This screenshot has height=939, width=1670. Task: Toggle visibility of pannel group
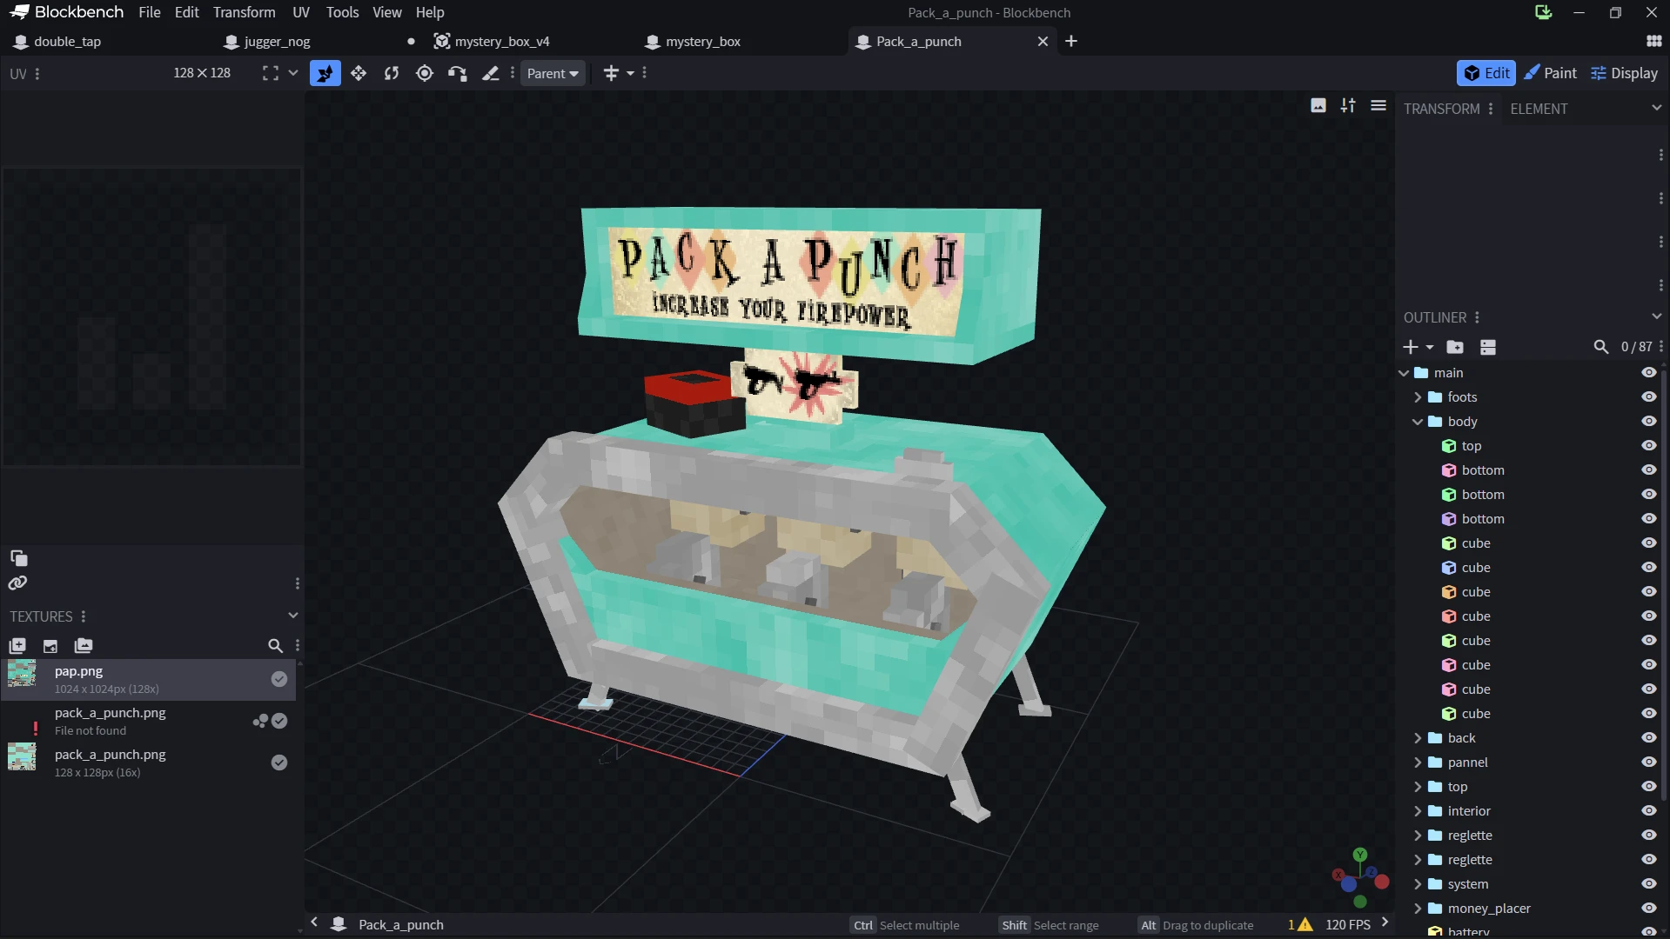click(1648, 762)
